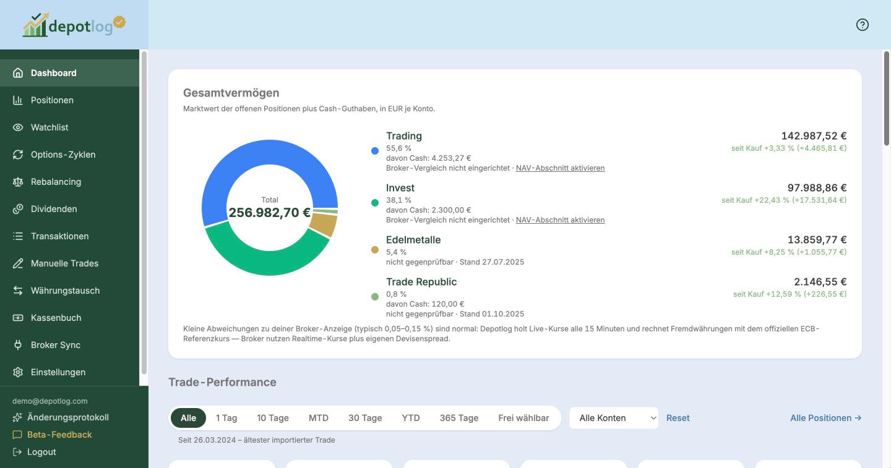Select the 10 Tage time range
The width and height of the screenshot is (891, 468).
pyautogui.click(x=273, y=418)
